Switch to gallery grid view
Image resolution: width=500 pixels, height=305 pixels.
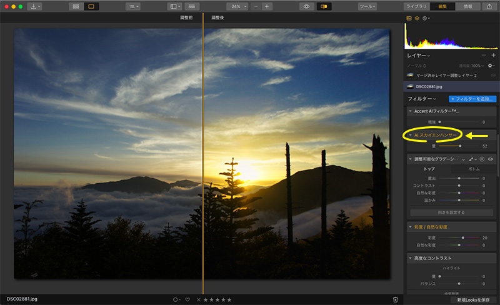point(76,6)
